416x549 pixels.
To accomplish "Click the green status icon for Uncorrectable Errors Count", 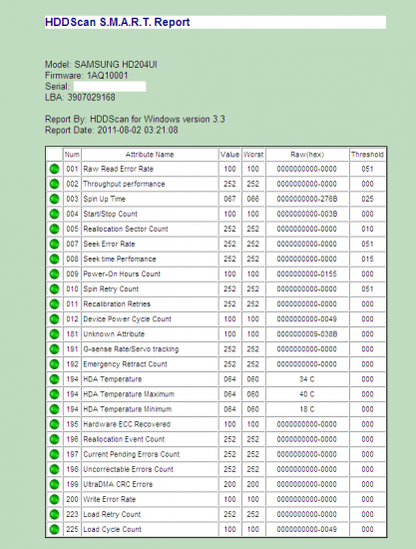I will pos(54,469).
